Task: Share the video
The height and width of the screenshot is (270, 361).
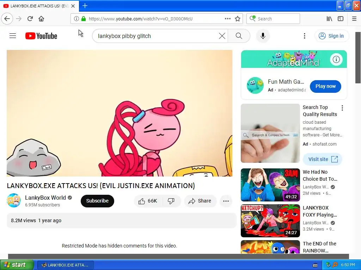Action: (x=200, y=201)
